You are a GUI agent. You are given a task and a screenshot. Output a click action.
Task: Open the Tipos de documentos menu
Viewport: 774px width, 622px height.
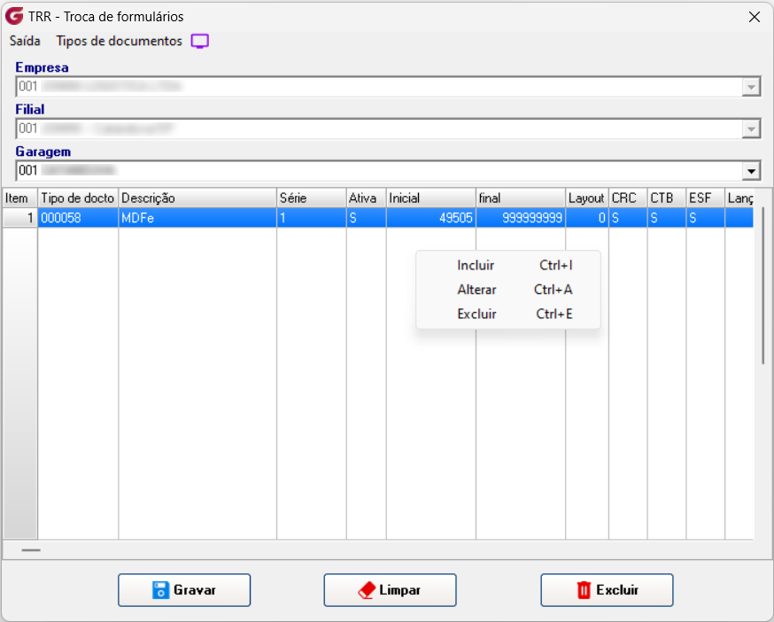[119, 41]
